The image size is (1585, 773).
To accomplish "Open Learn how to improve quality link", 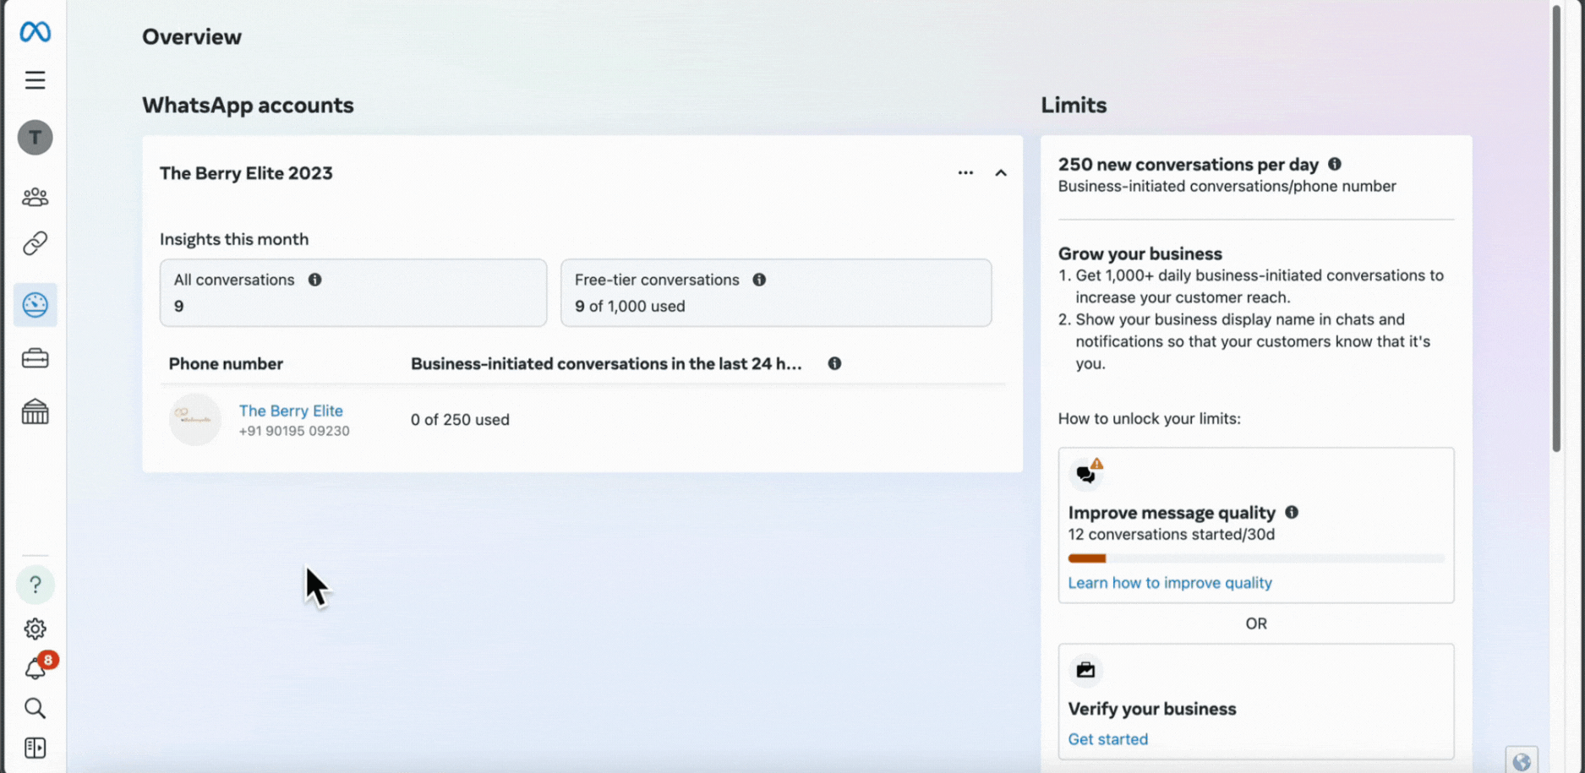I will (x=1170, y=583).
